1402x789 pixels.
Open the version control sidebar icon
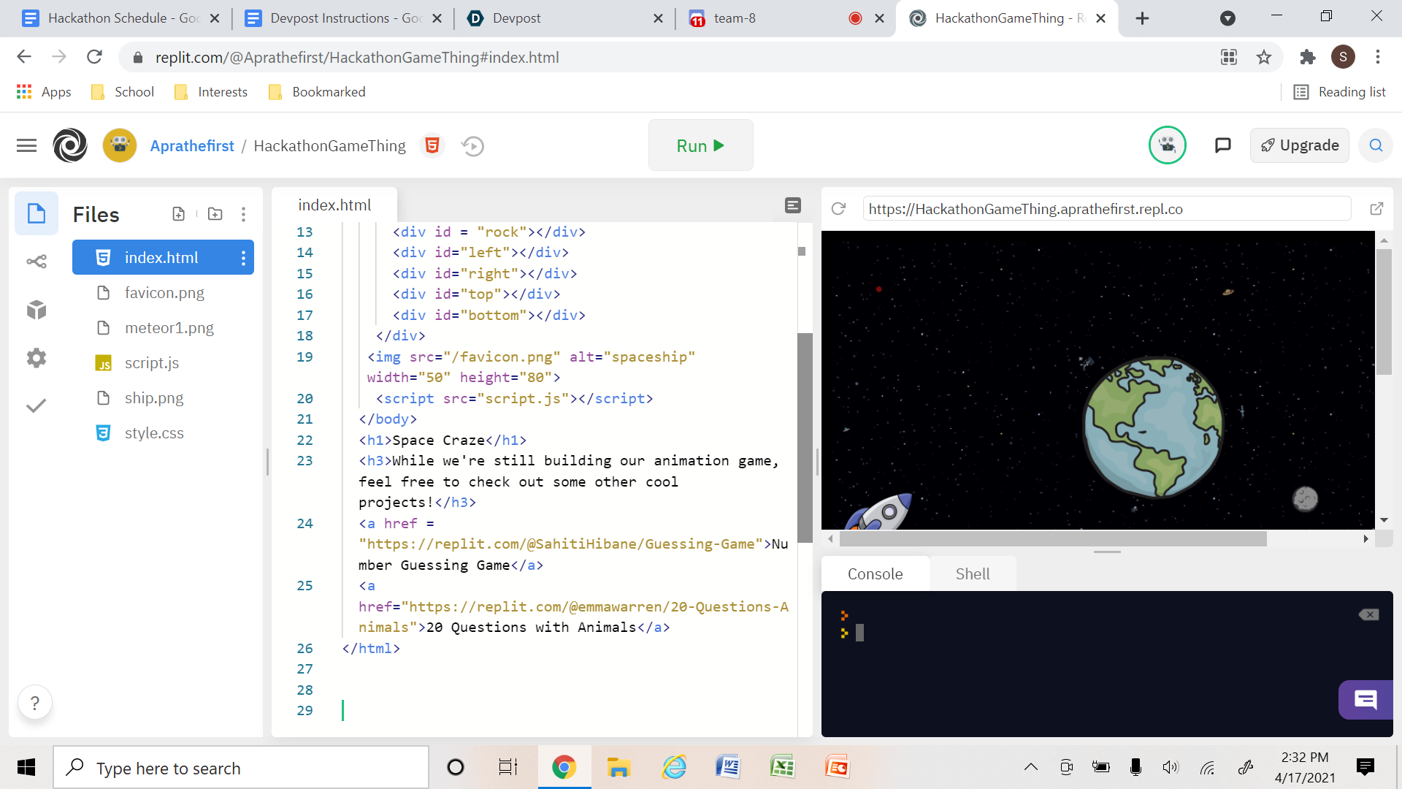pyautogui.click(x=37, y=262)
